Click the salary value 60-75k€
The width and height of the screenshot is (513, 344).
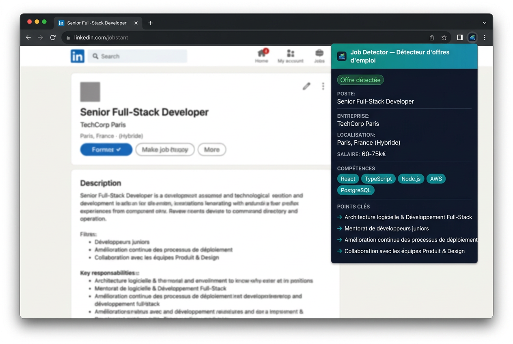pos(374,154)
